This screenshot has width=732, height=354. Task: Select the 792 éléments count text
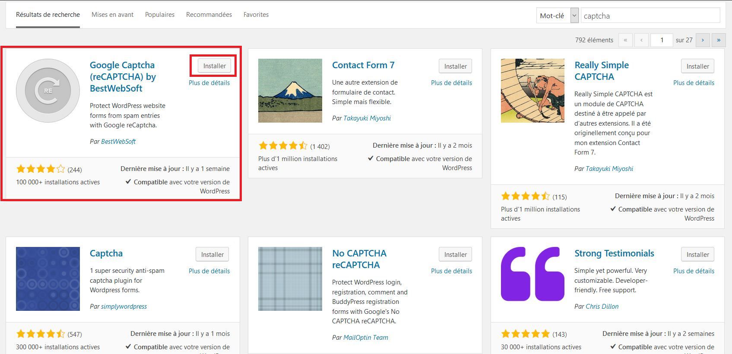[x=594, y=40]
